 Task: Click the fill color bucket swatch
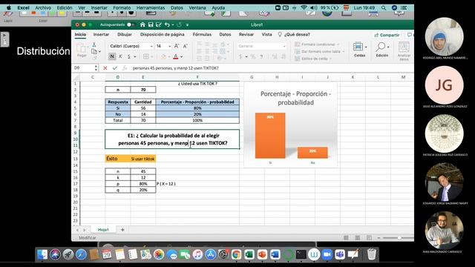163,56
